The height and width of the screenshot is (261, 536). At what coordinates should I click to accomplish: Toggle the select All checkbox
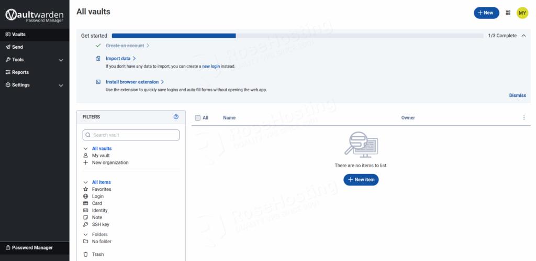(198, 118)
